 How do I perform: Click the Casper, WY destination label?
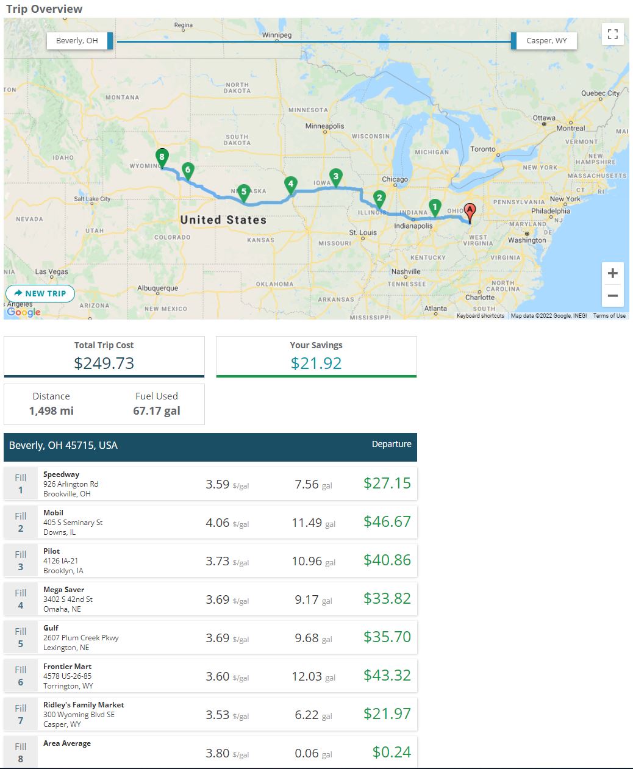pyautogui.click(x=546, y=41)
